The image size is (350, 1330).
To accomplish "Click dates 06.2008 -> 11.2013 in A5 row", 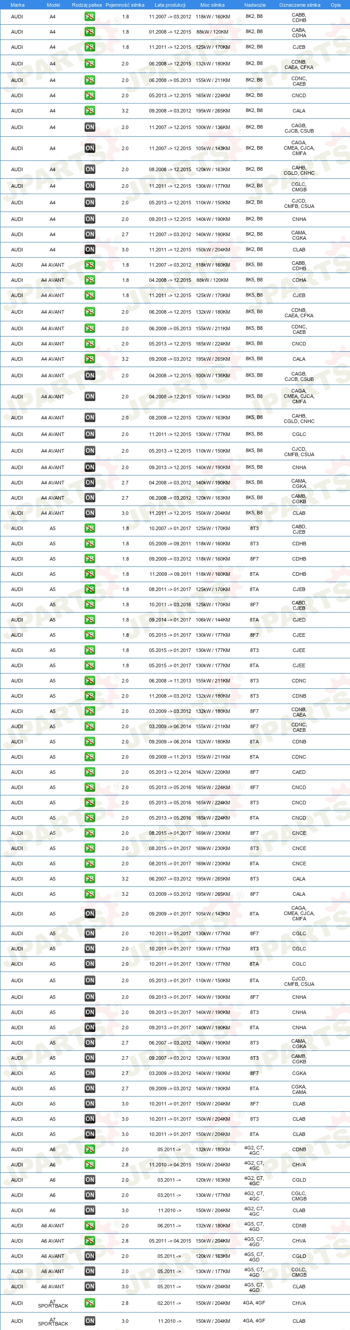I will pyautogui.click(x=170, y=681).
